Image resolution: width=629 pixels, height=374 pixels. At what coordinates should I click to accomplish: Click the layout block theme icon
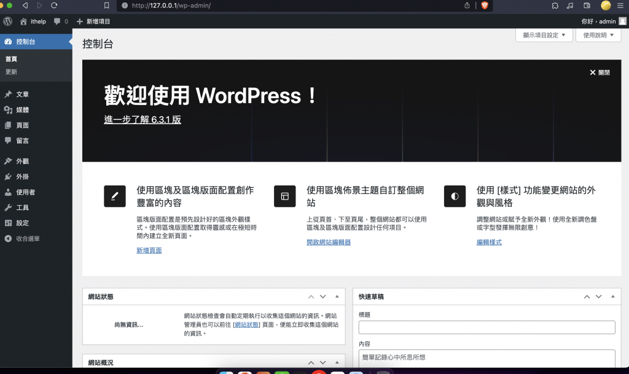(x=285, y=196)
